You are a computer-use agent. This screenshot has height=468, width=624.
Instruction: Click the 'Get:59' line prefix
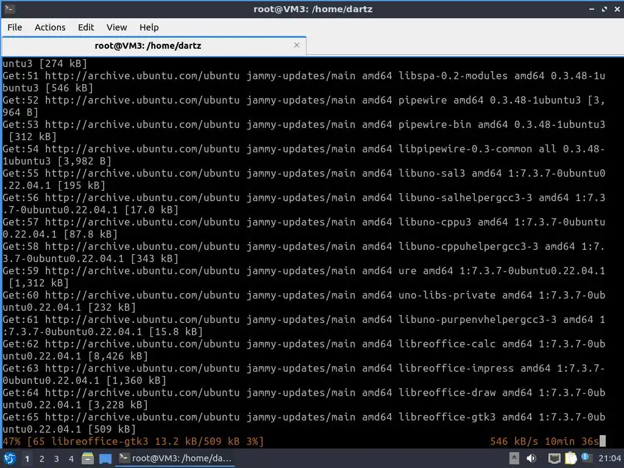tap(21, 271)
